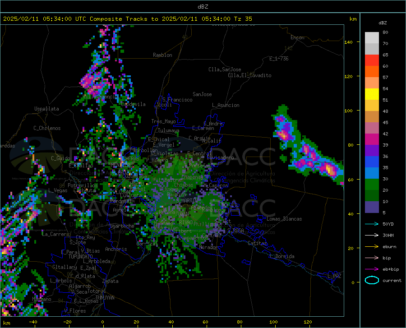Click the 'Zapata' place label
Image resolution: width=406 pixels, height=328 pixels.
pyautogui.click(x=111, y=281)
